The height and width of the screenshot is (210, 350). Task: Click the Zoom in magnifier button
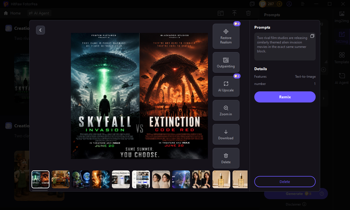226,110
